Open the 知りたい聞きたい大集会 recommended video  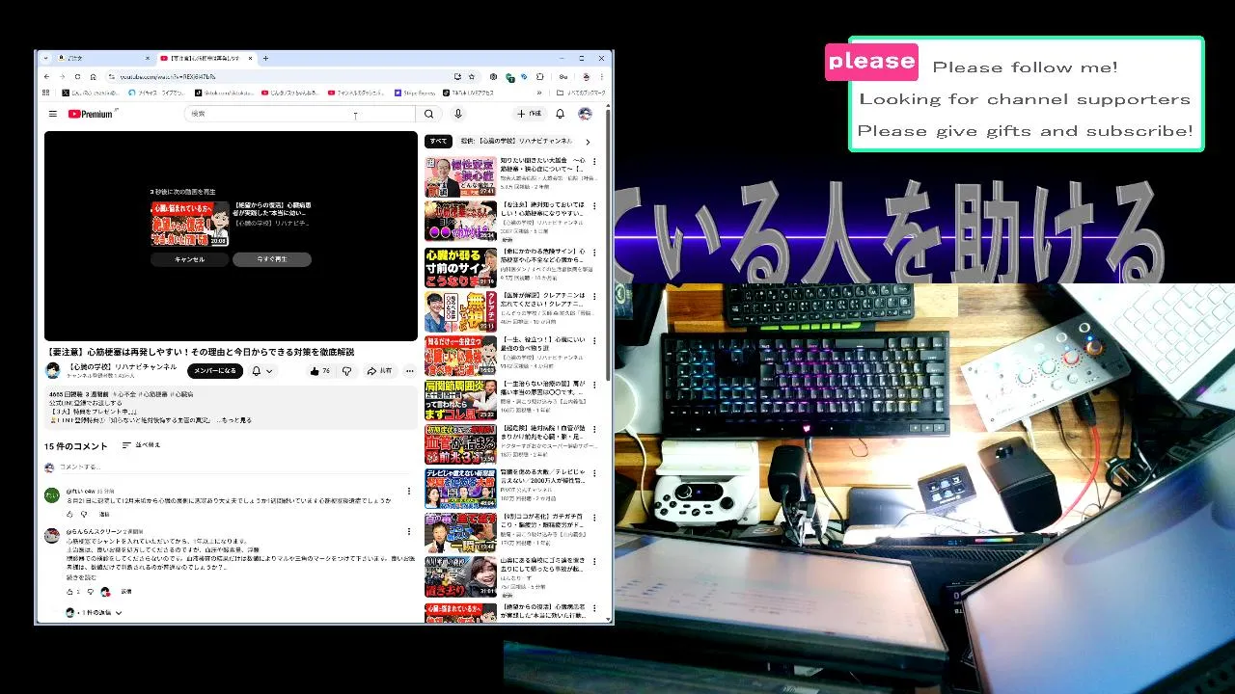coord(460,177)
